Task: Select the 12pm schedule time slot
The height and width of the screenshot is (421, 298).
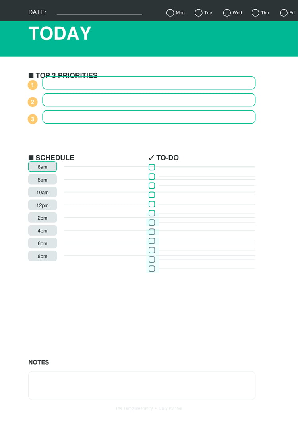Action: click(43, 205)
